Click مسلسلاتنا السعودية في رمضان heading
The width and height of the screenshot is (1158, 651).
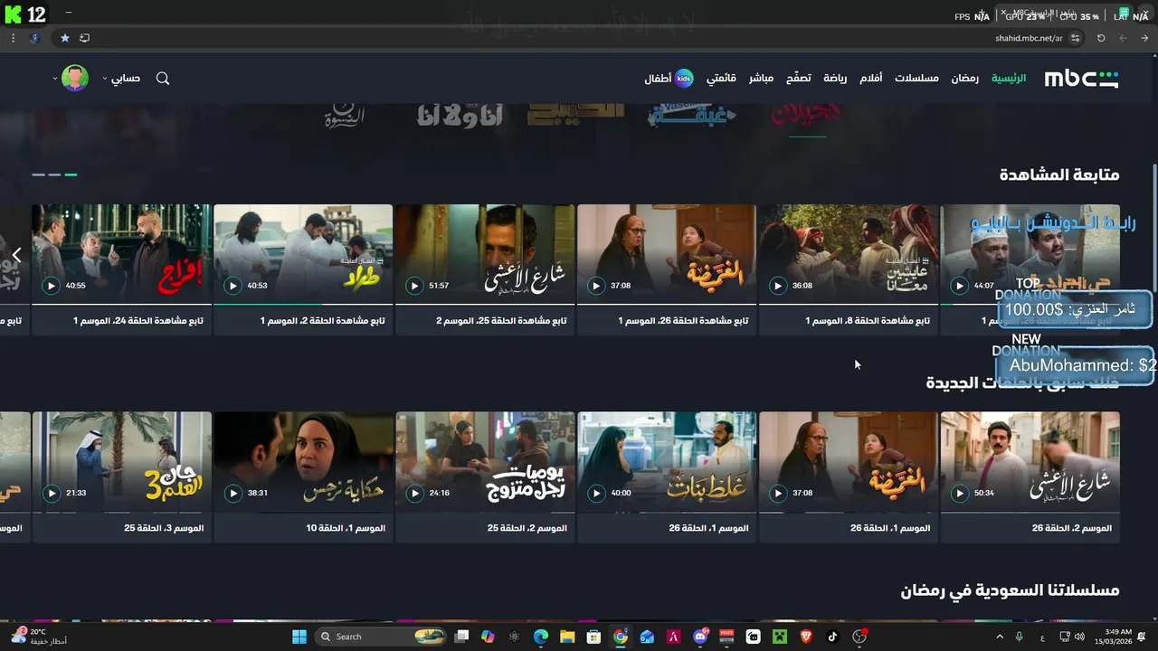[1010, 590]
